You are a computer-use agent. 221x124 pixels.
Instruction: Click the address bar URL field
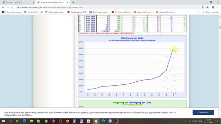pyautogui.click(x=107, y=8)
